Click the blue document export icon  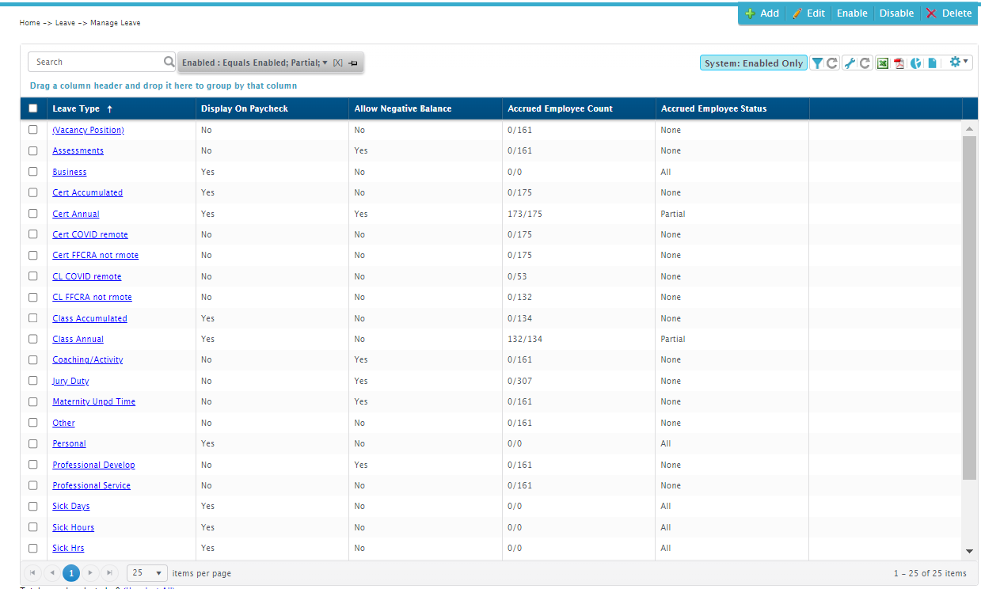932,63
